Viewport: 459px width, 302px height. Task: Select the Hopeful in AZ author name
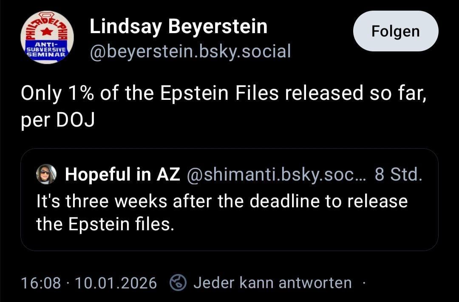pos(122,174)
